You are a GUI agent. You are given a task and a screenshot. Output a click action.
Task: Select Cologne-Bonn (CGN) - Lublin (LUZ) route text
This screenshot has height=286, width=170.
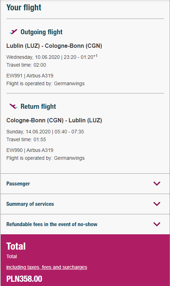coord(54,121)
